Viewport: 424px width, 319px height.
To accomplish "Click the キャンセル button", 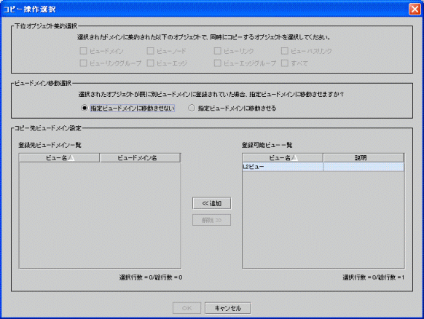I will (x=228, y=308).
